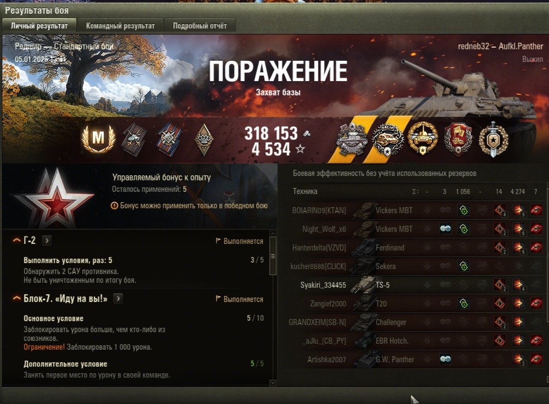Screen dimensions: 549x404
Task: Click the missions scrollbar down arrow
Action: 273,383
